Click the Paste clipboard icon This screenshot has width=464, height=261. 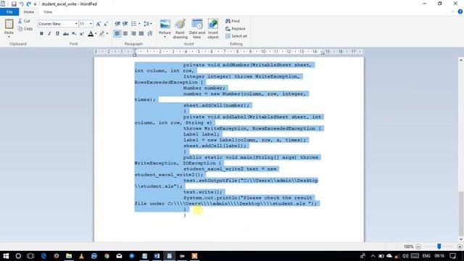tap(9, 24)
